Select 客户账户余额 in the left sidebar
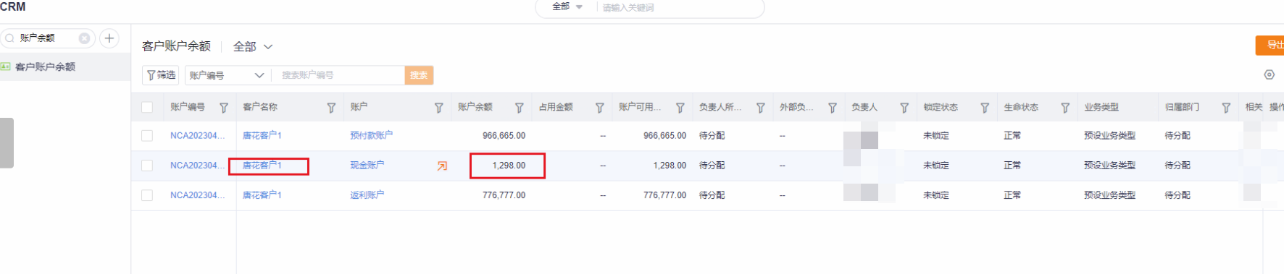 tap(45, 67)
